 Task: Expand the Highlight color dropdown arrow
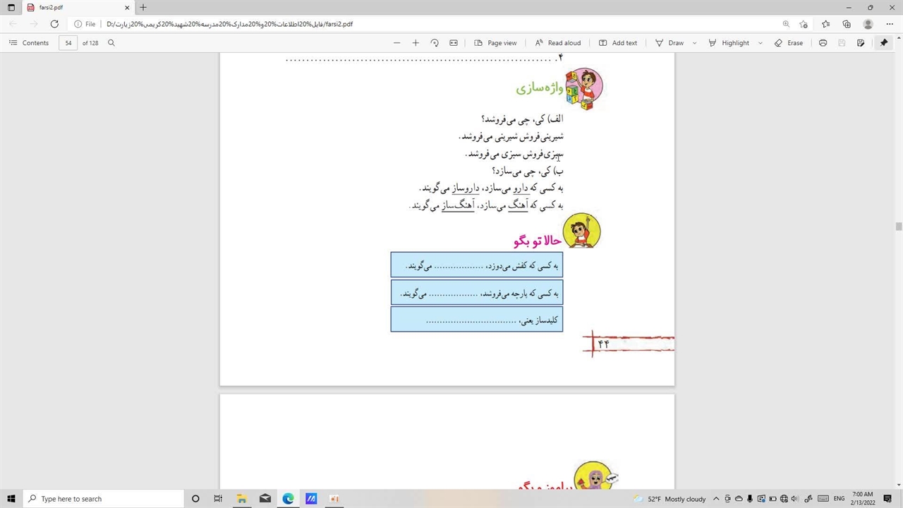pyautogui.click(x=760, y=43)
